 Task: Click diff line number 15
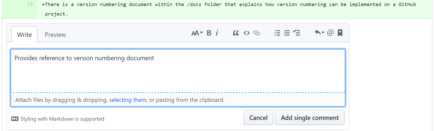[30, 4]
